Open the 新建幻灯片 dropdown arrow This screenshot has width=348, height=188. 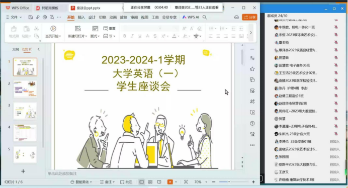pos(86,36)
